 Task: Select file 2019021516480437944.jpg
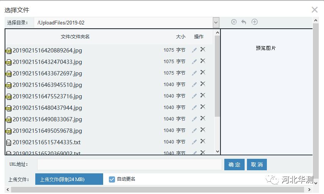[47, 108]
